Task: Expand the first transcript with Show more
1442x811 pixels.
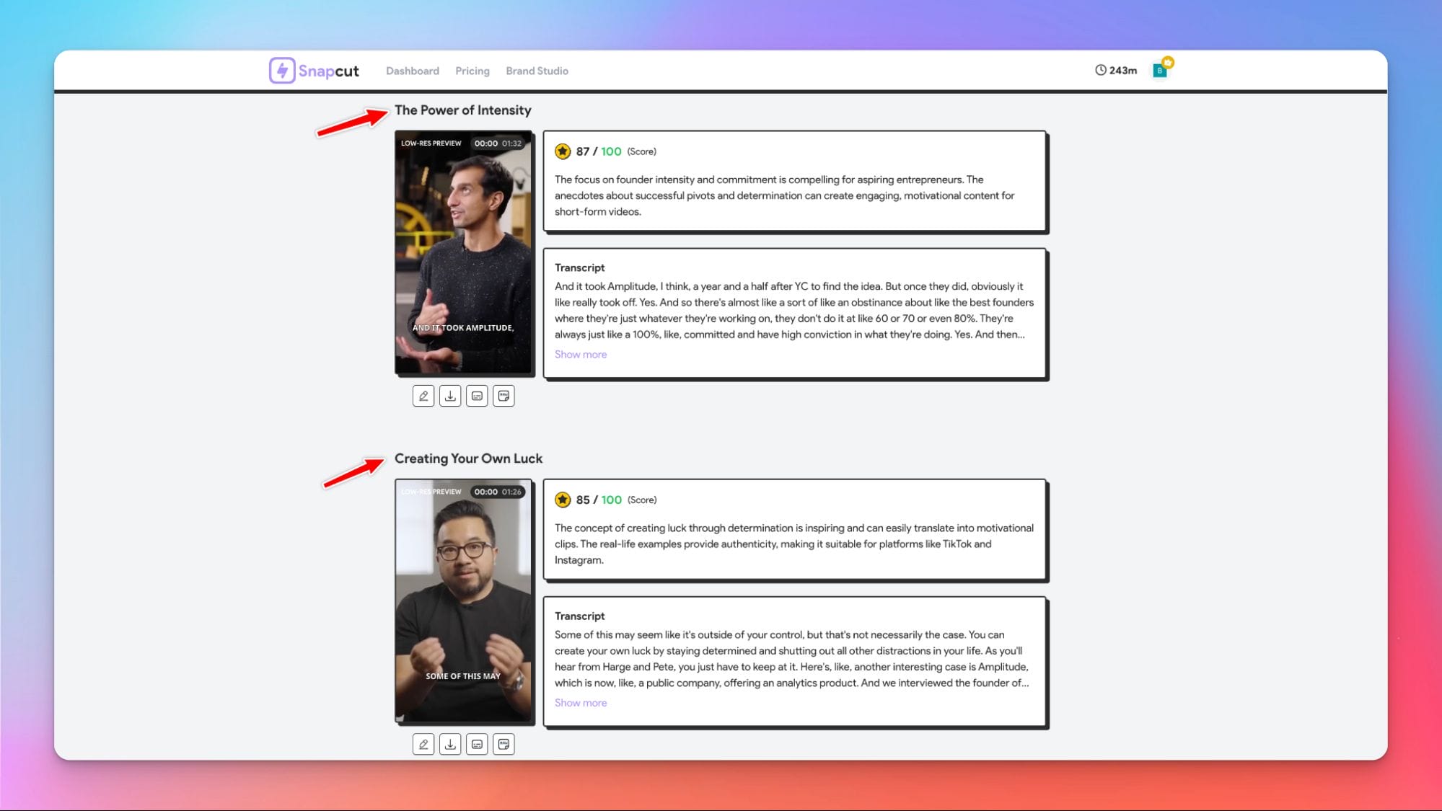Action: click(581, 355)
